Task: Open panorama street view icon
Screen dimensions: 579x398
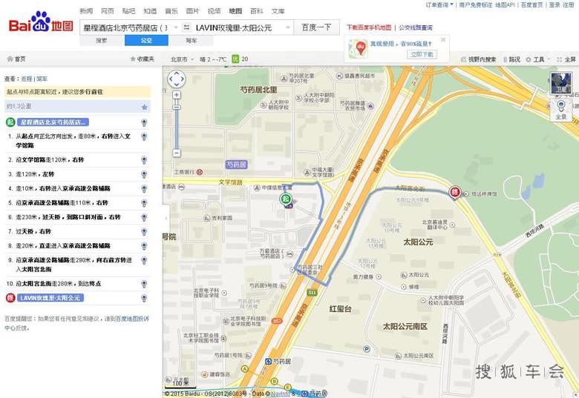Action: (x=561, y=109)
